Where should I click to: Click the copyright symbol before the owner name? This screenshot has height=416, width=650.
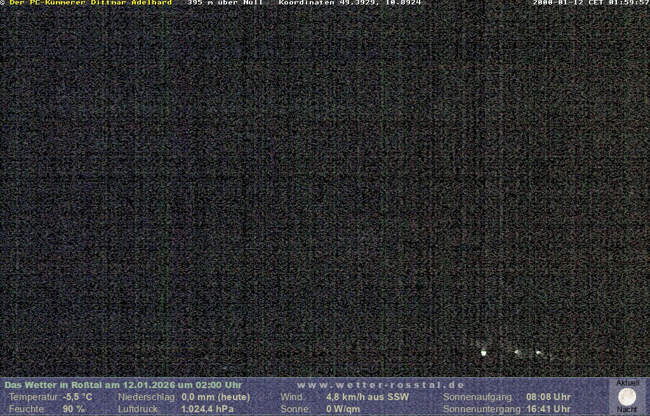tap(3, 3)
